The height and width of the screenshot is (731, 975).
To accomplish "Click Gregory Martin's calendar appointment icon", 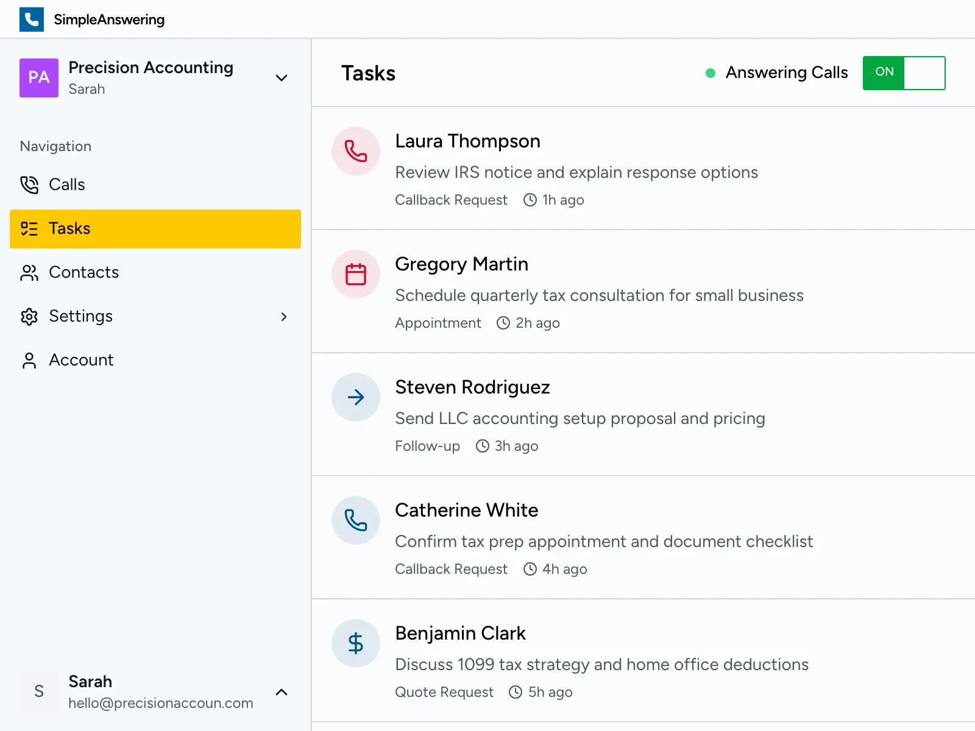I will [x=356, y=274].
